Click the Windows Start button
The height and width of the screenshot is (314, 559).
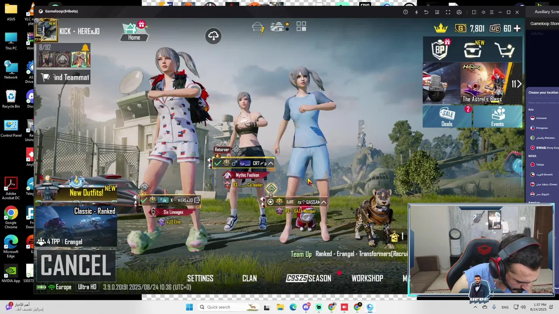click(189, 307)
